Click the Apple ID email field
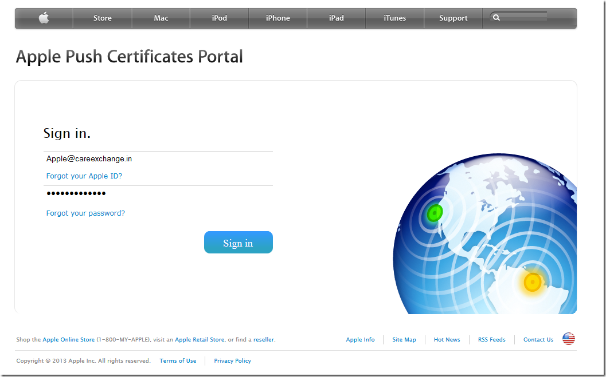The width and height of the screenshot is (606, 377). coord(158,159)
